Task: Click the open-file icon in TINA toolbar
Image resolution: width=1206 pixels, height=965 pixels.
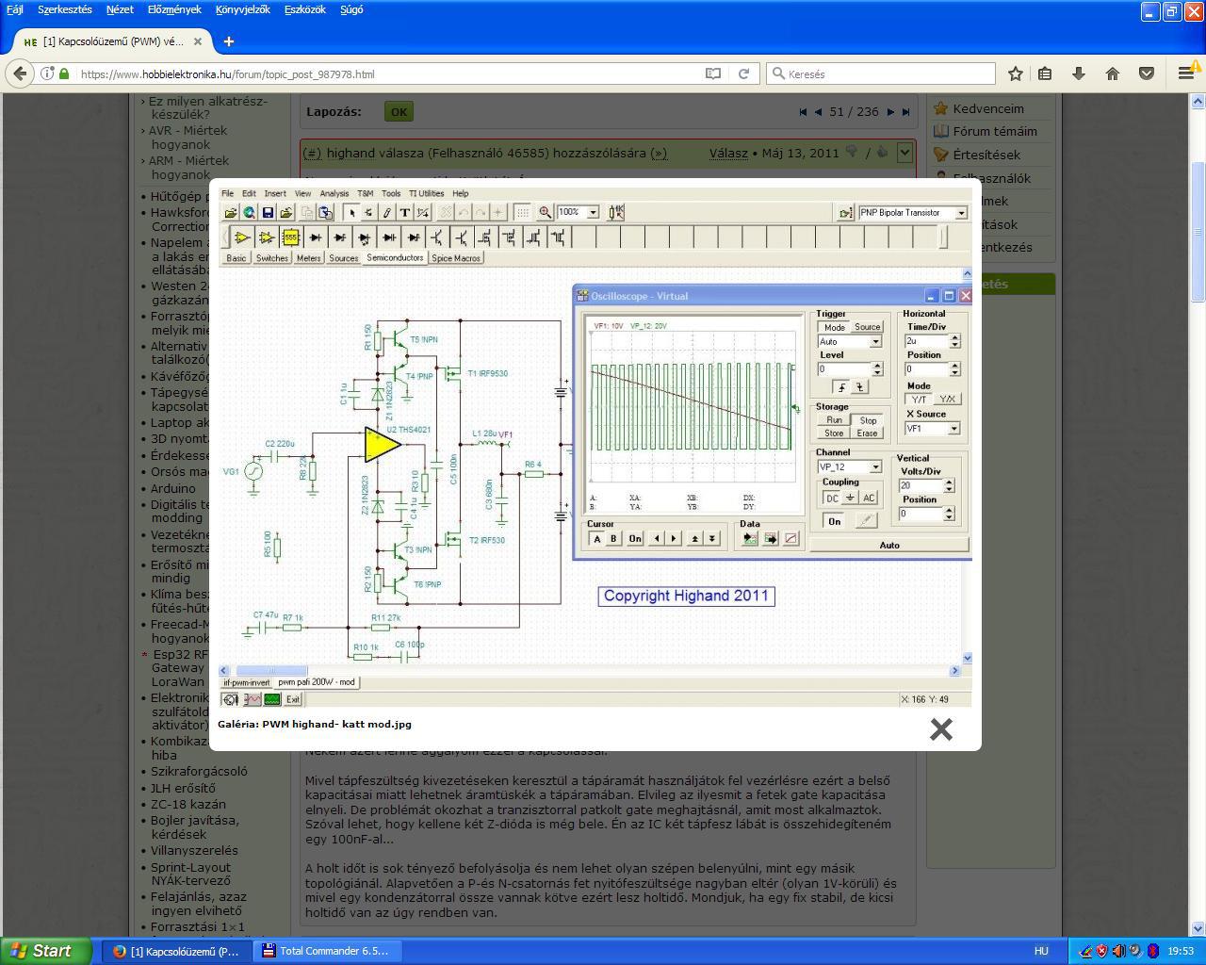Action: [230, 213]
